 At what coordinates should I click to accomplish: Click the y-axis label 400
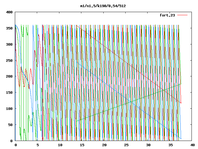pyautogui.click(x=9, y=12)
